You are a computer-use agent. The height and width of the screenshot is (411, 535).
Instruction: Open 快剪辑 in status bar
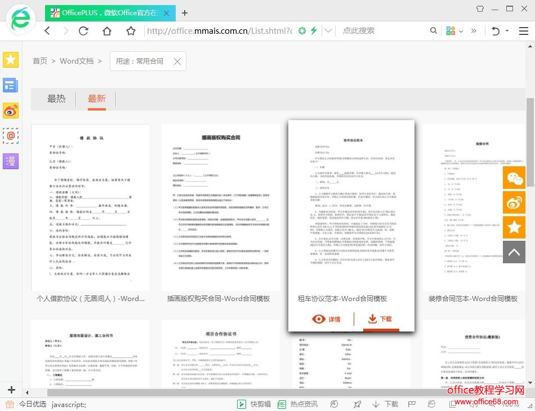pyautogui.click(x=254, y=404)
